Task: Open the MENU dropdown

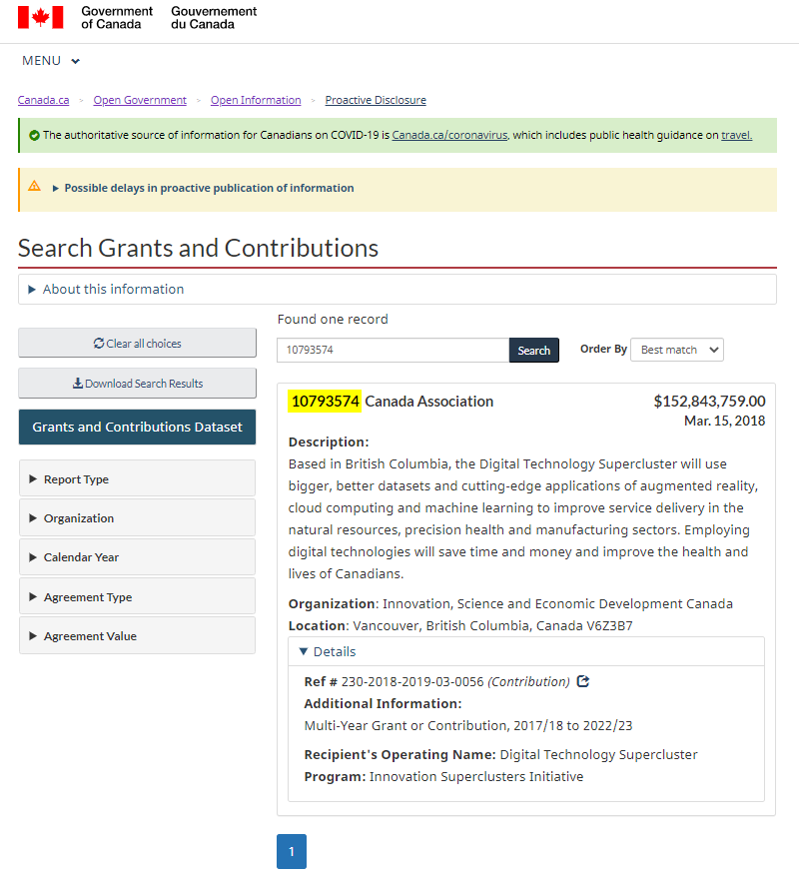Action: pos(51,61)
